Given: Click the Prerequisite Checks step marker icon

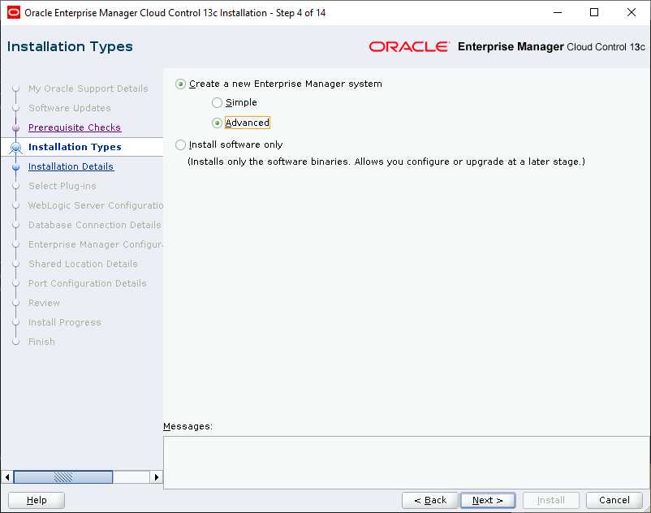Looking at the screenshot, I should 15,127.
